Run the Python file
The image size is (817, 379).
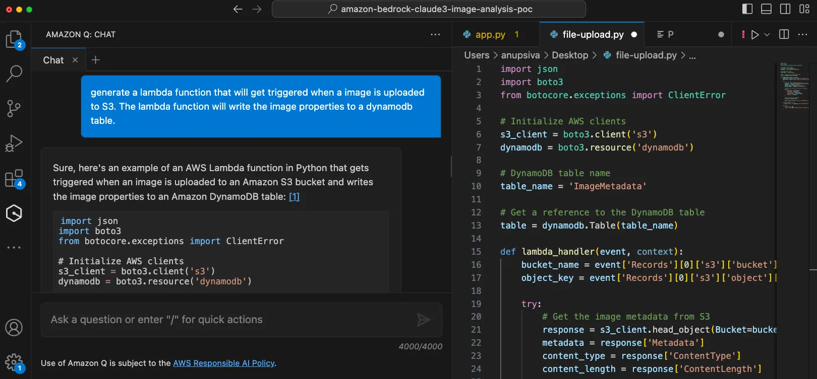click(x=755, y=34)
